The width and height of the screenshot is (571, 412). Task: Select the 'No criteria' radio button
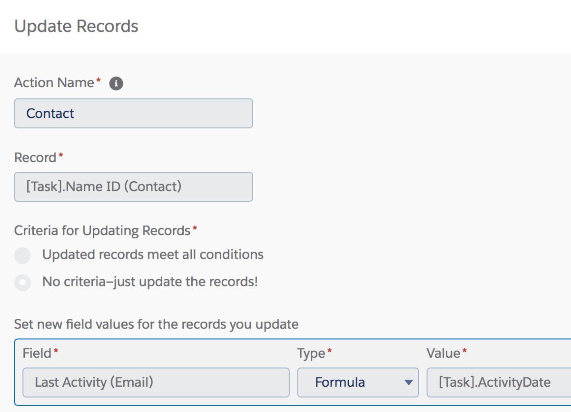point(22,283)
